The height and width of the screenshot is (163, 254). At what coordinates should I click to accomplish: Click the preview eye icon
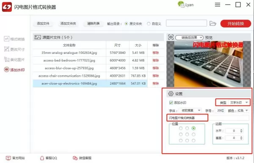click(x=171, y=37)
